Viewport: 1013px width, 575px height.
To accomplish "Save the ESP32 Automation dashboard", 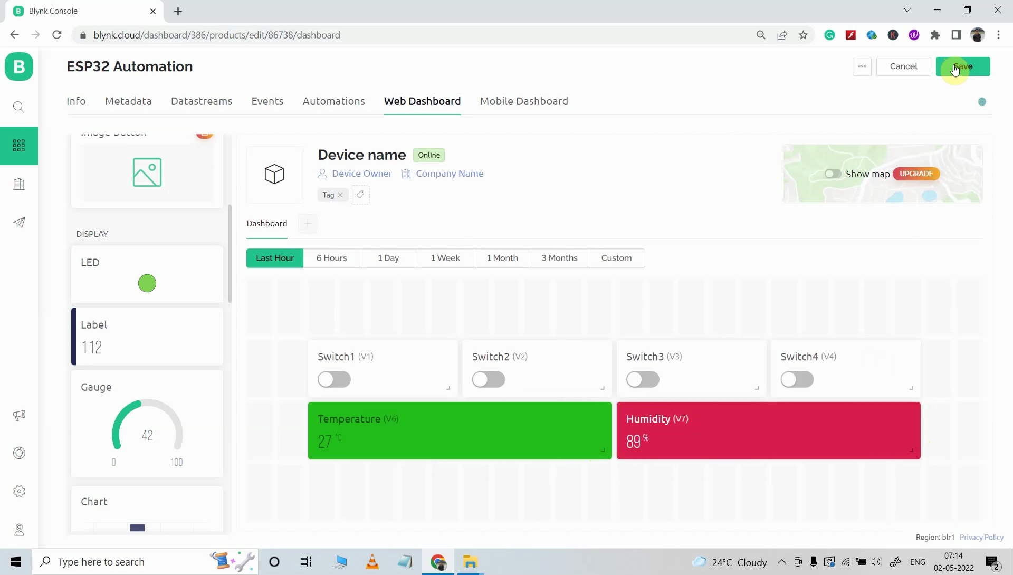I will click(x=964, y=66).
